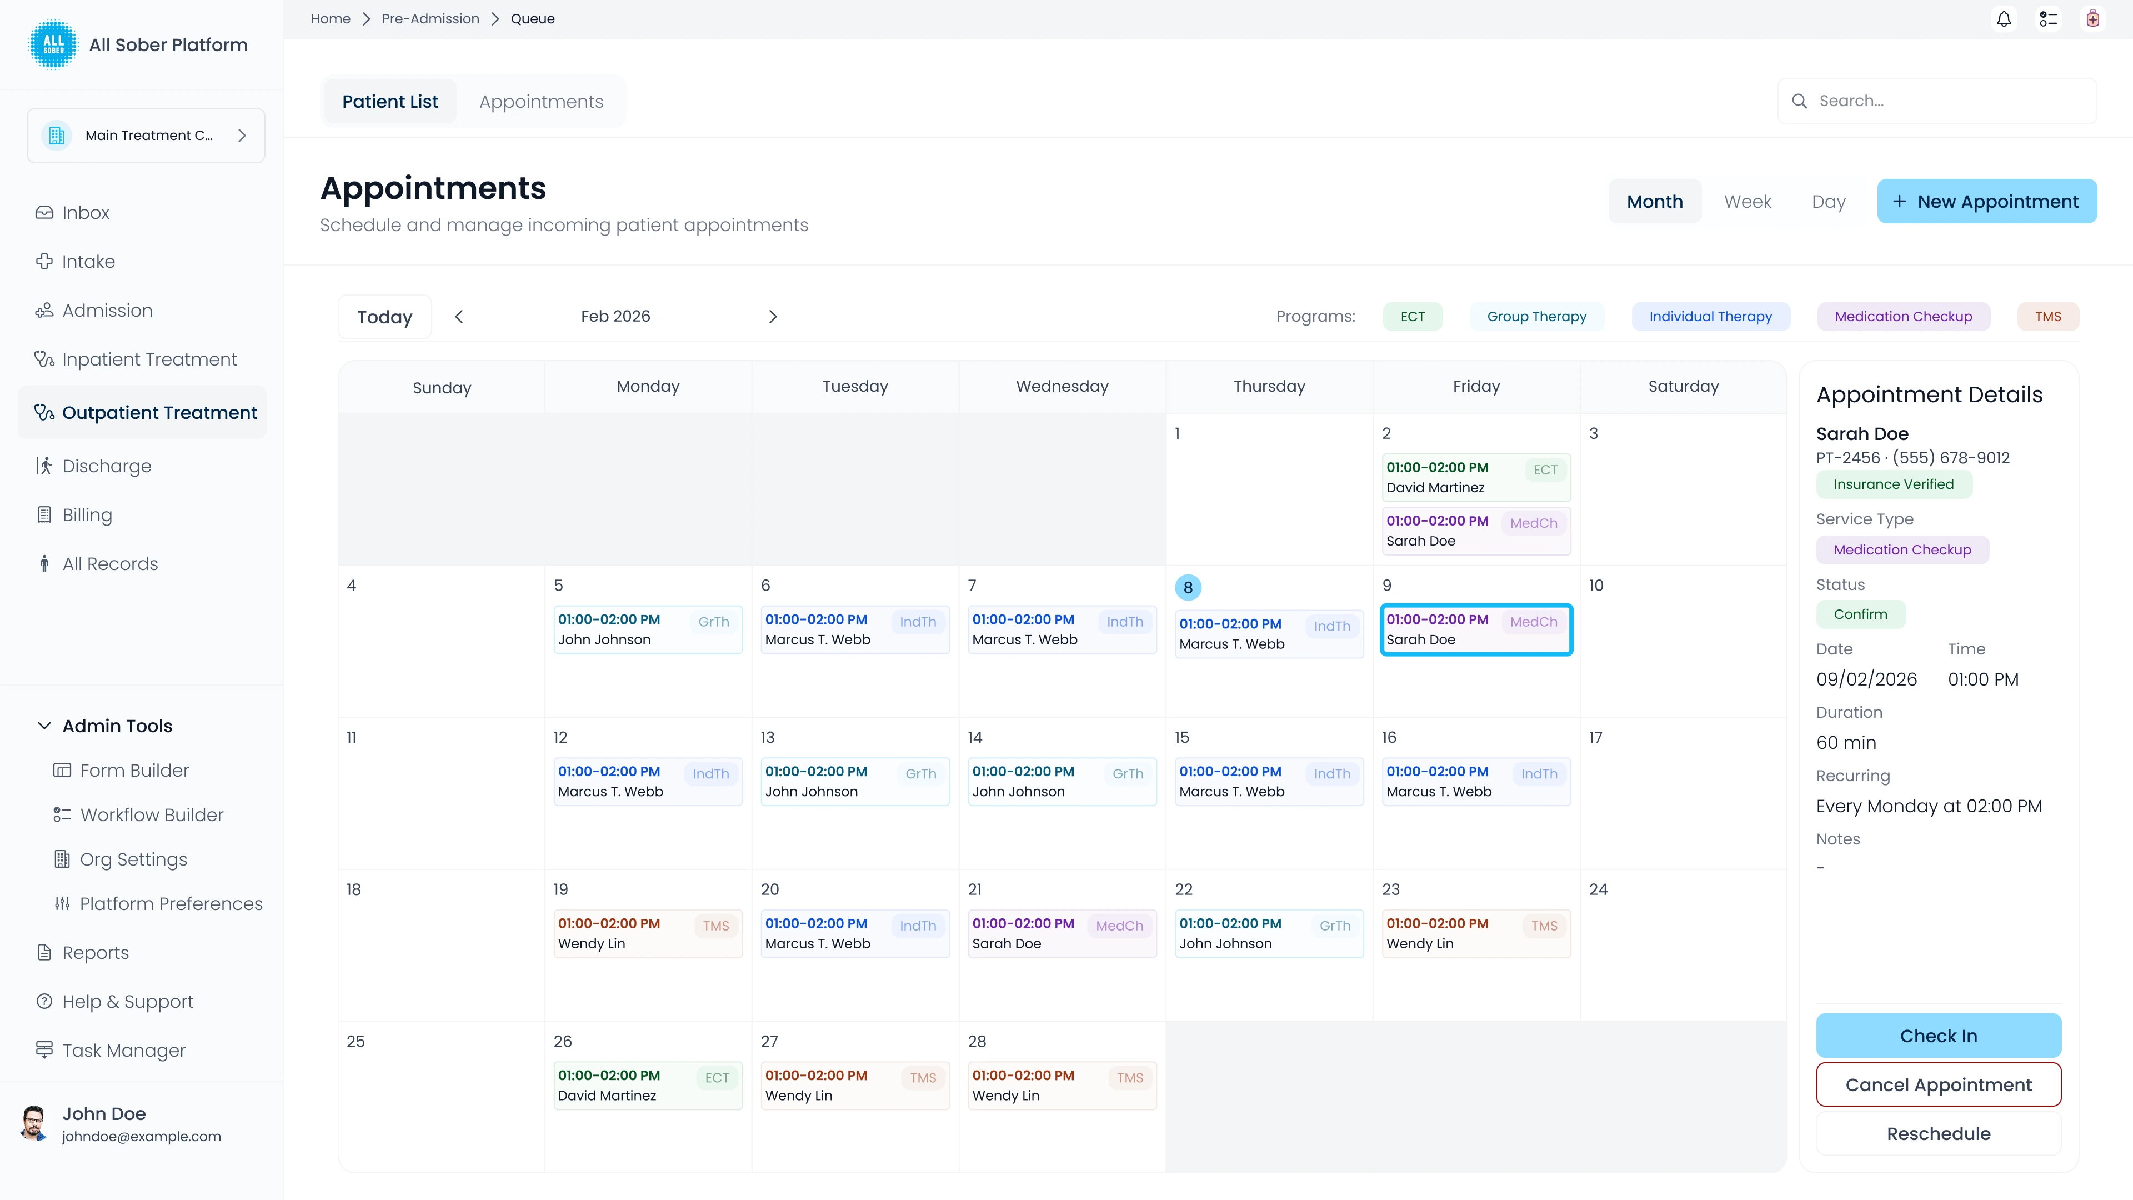Filter by the ECT program chip

1413,316
